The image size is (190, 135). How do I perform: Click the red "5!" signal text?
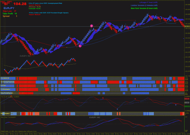(7, 4)
